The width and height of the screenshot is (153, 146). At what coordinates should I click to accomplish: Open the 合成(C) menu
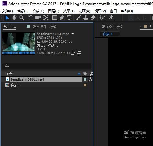(38, 11)
